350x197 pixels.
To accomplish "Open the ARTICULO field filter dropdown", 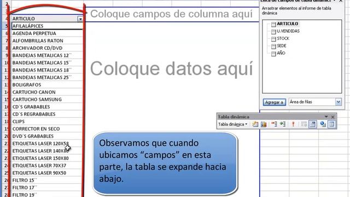I will 80,19.
